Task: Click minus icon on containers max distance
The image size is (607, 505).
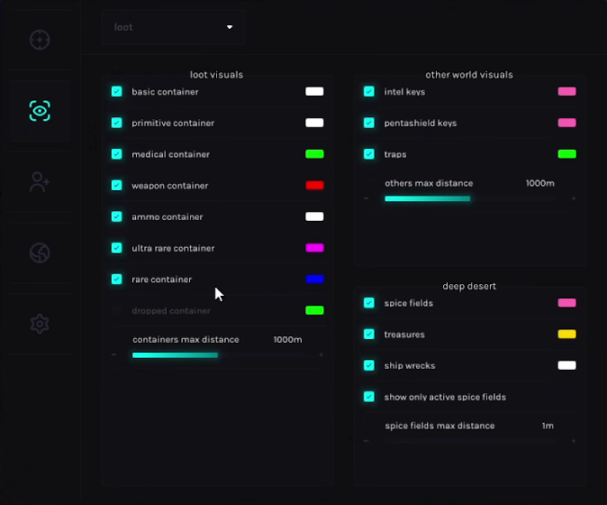Action: (113, 355)
